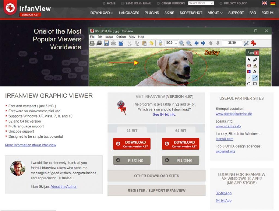Go to LANGUAGES page in navigation
279x211 pixels.
(x=129, y=13)
